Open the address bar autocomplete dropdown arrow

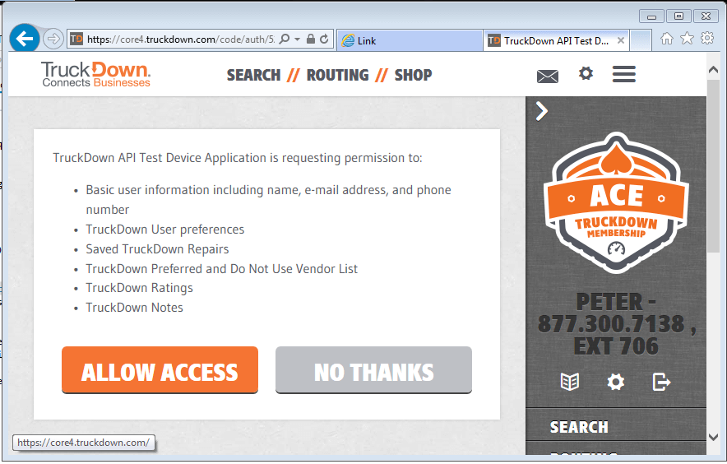pyautogui.click(x=297, y=39)
